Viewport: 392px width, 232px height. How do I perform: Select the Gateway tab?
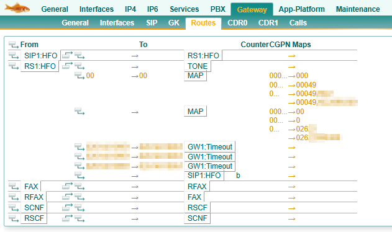tap(252, 9)
